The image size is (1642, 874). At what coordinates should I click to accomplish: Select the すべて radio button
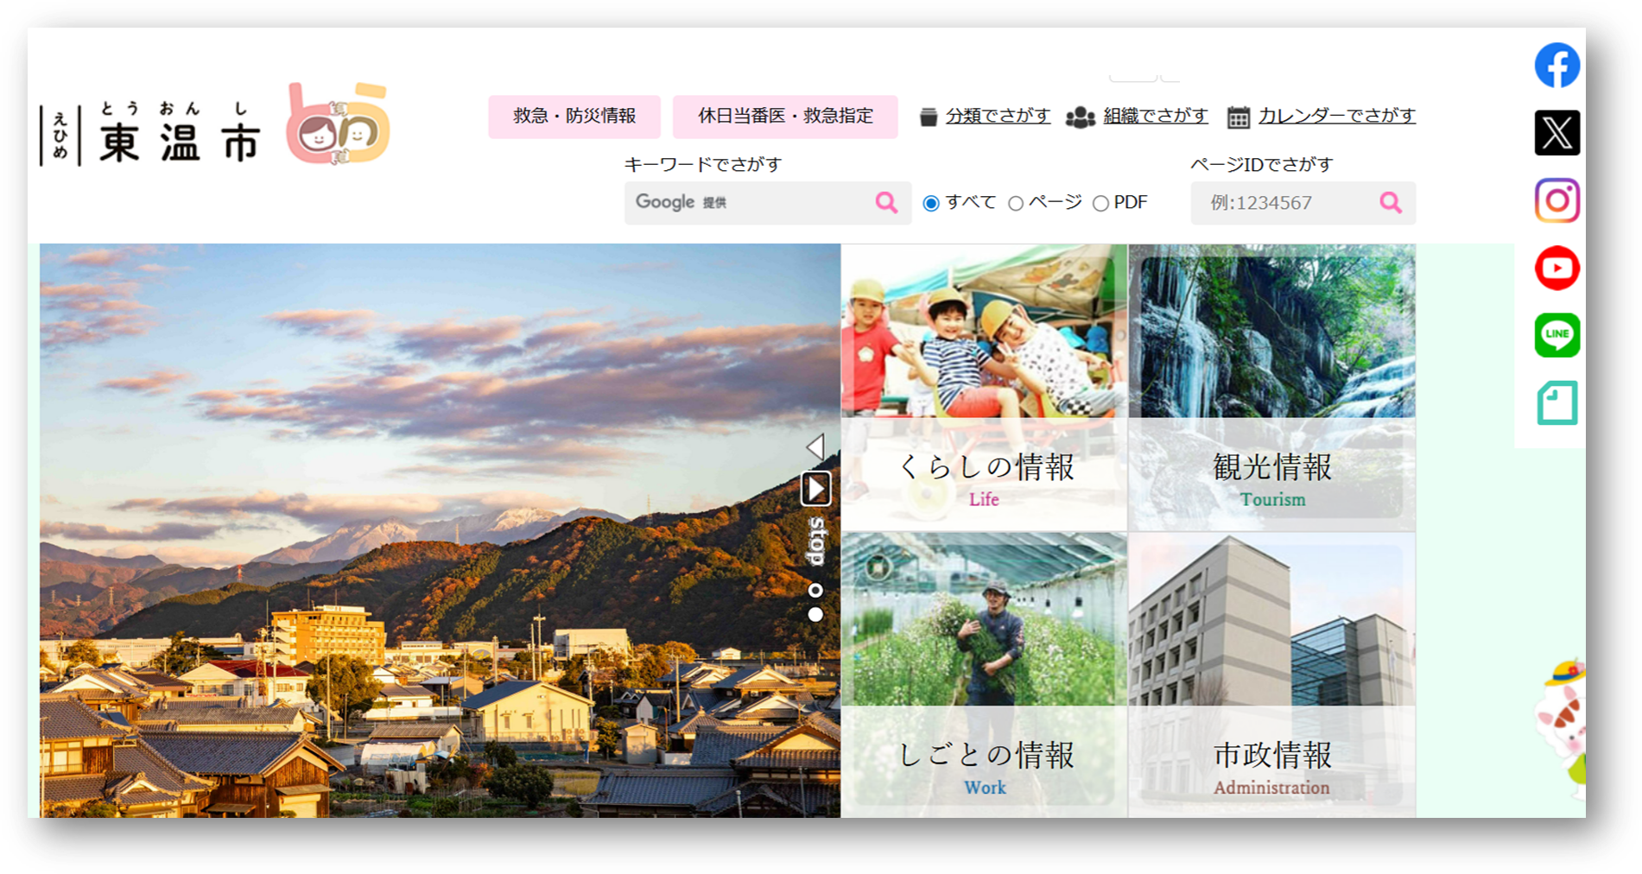click(930, 203)
